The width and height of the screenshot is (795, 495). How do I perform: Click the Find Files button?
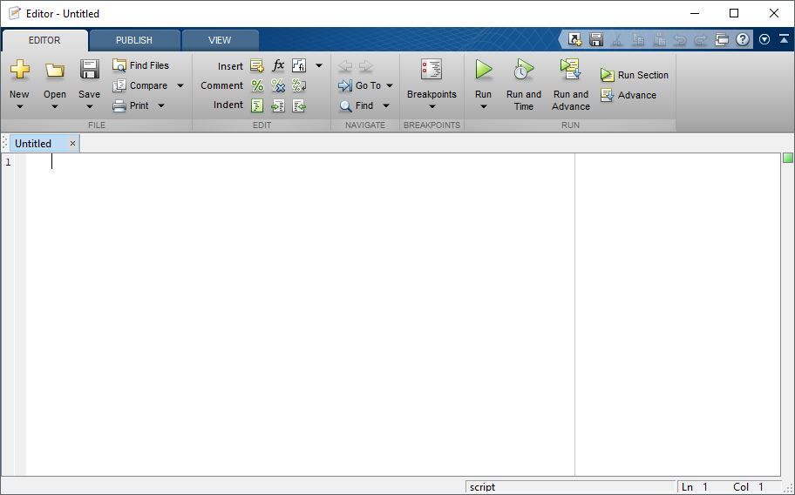coord(140,65)
